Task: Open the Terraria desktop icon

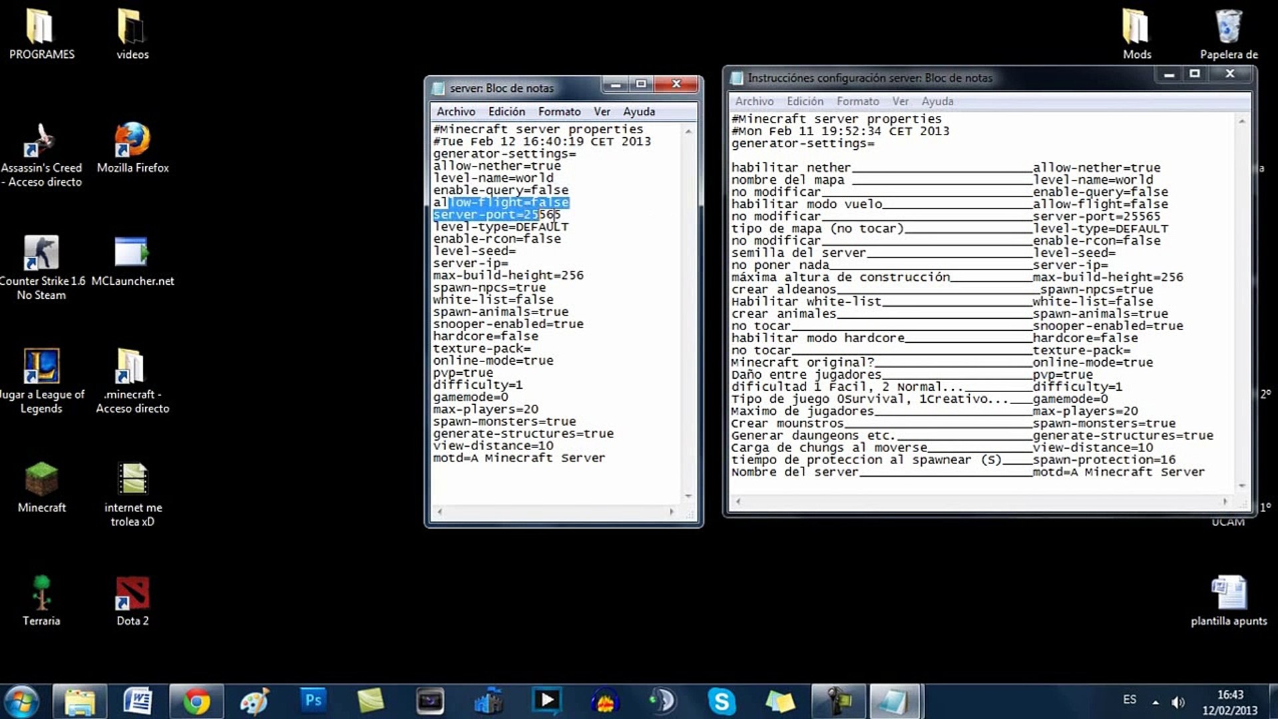Action: point(41,593)
